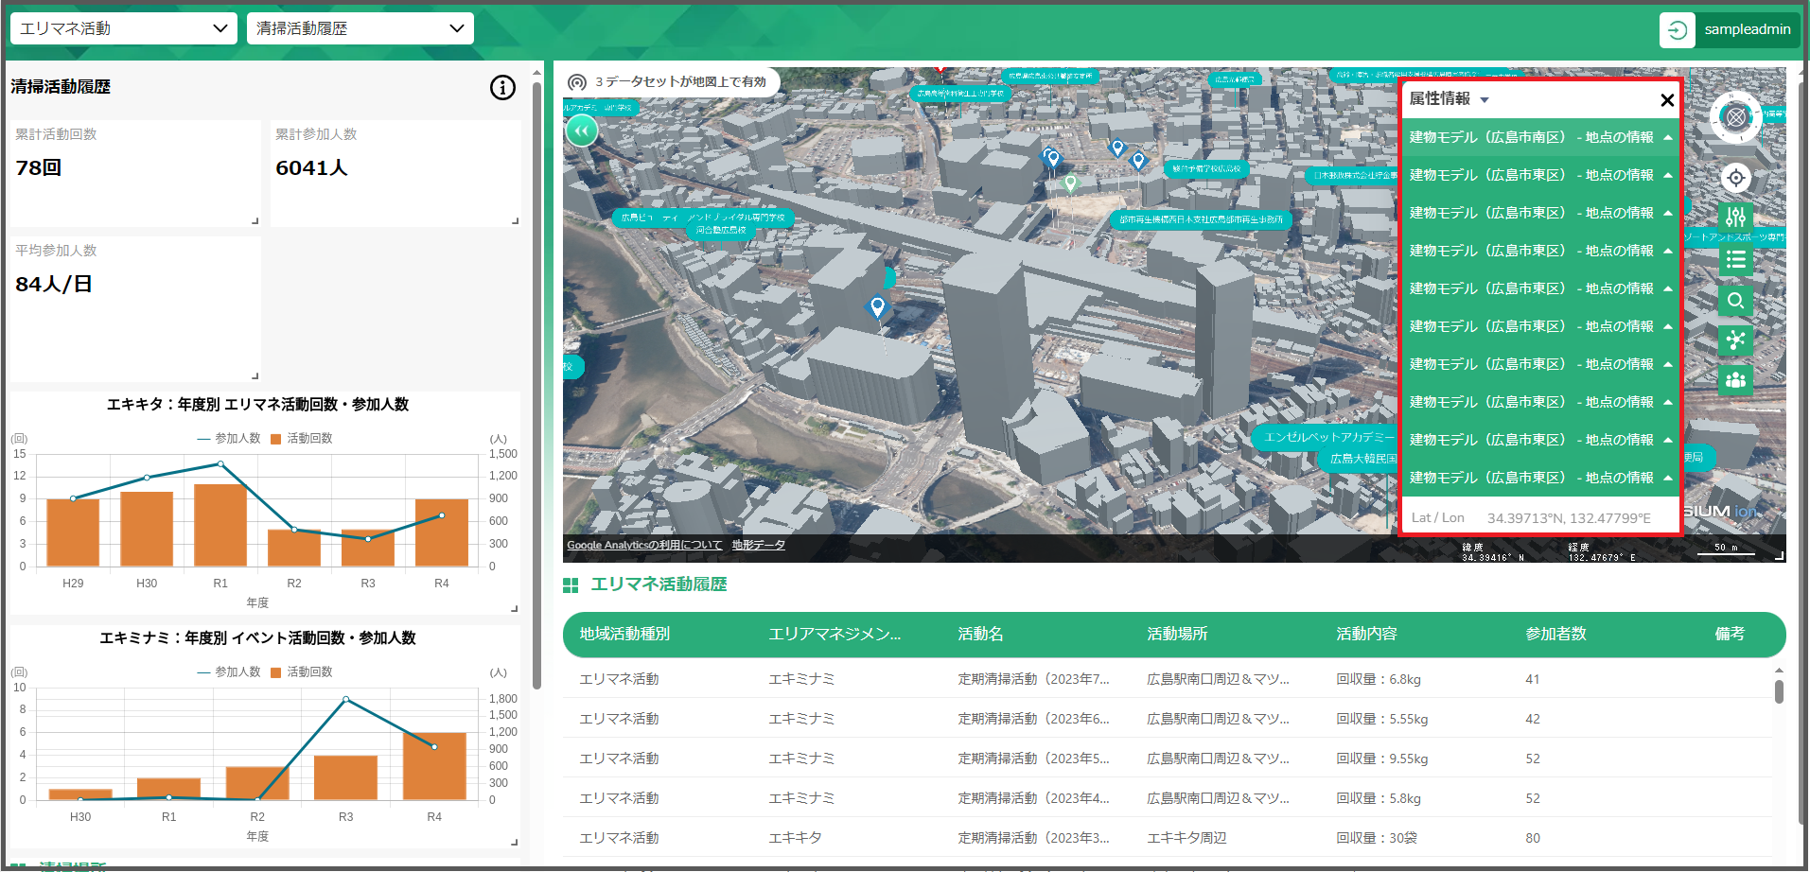Click the map resize handle at its bottom-right corner
Screen dimensions: 1810x872
(x=1780, y=556)
